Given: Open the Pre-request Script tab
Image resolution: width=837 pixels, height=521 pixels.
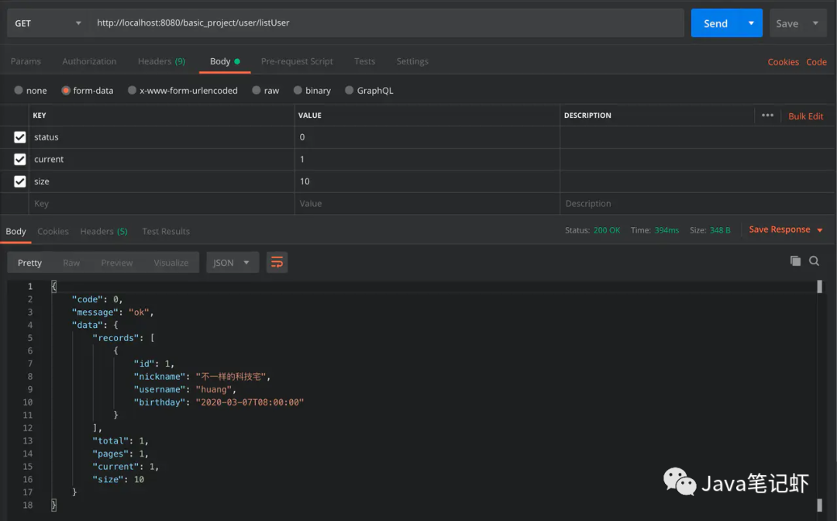Looking at the screenshot, I should 297,61.
